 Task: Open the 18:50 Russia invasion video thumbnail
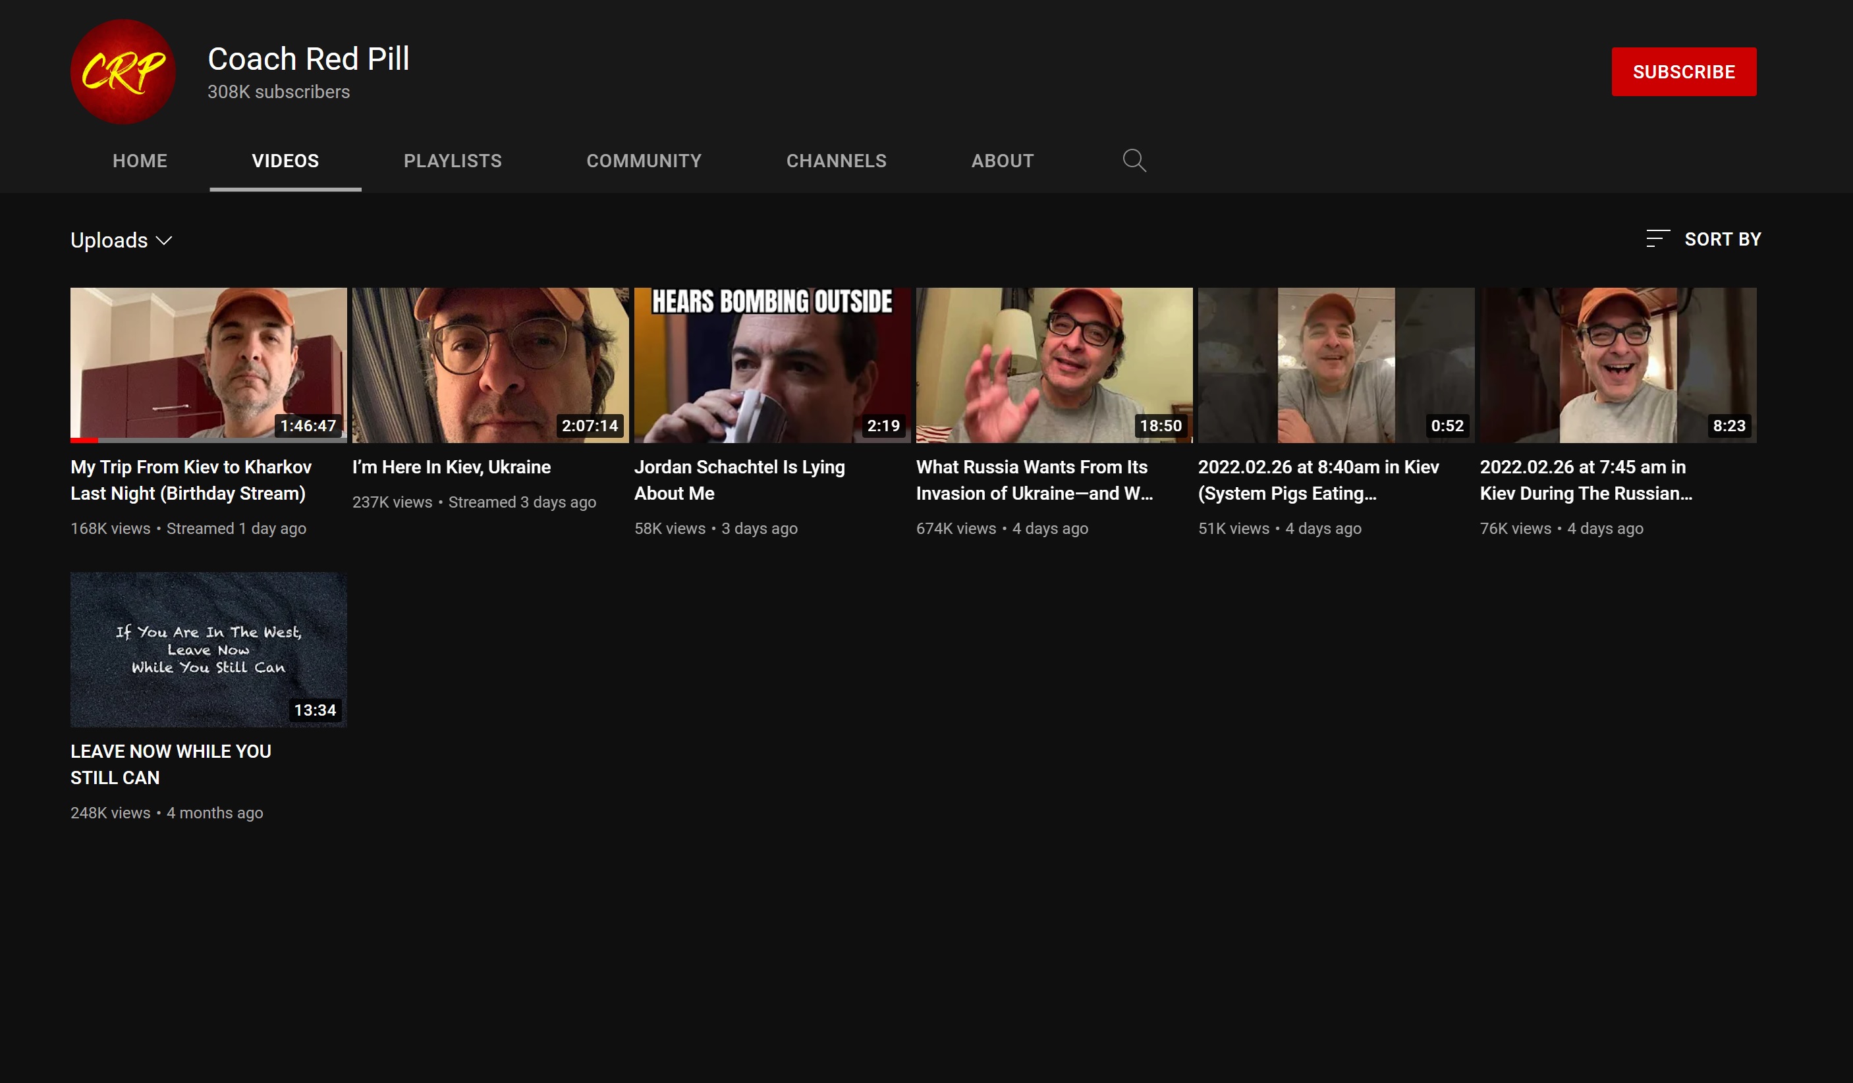[1055, 365]
